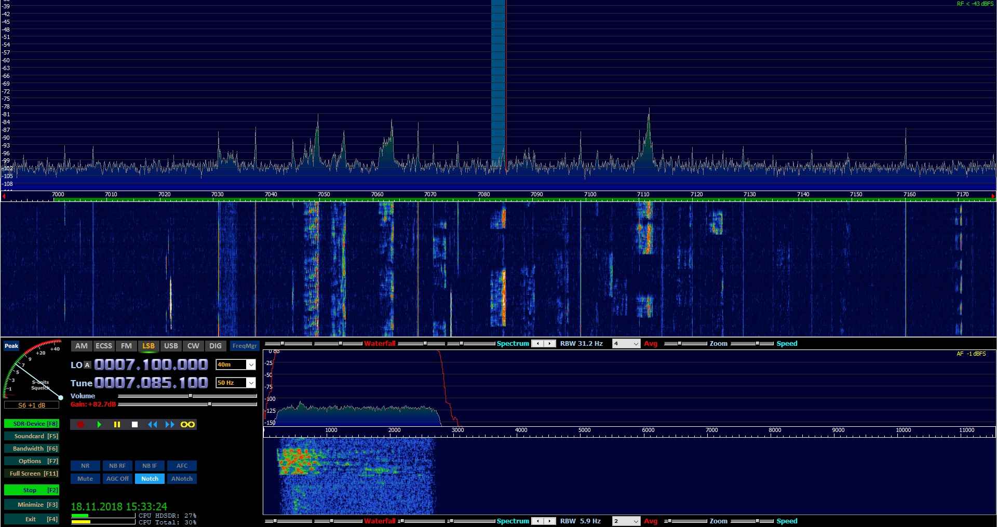This screenshot has width=997, height=527.
Task: Open the 40m band dropdown
Action: [x=251, y=364]
